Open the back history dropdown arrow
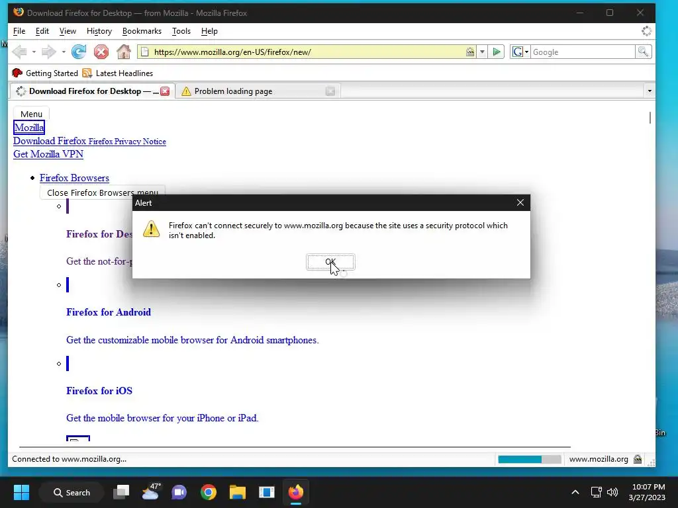 click(34, 52)
